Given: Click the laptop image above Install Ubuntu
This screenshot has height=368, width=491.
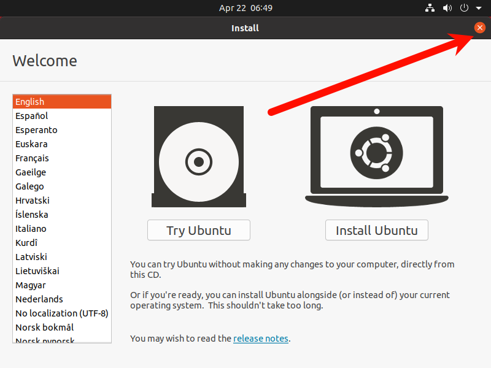Looking at the screenshot, I should 377,156.
